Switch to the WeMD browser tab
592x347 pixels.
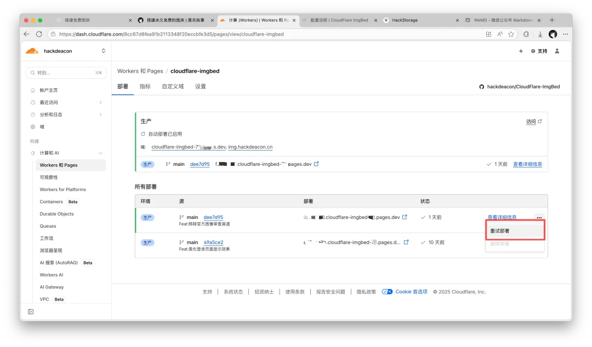(503, 20)
